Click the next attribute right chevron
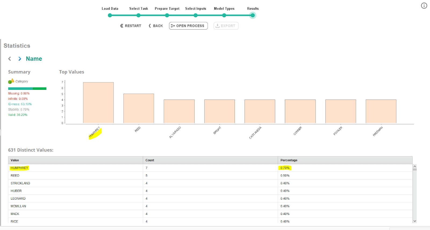Viewport: 430px width, 230px height. pyautogui.click(x=20, y=59)
